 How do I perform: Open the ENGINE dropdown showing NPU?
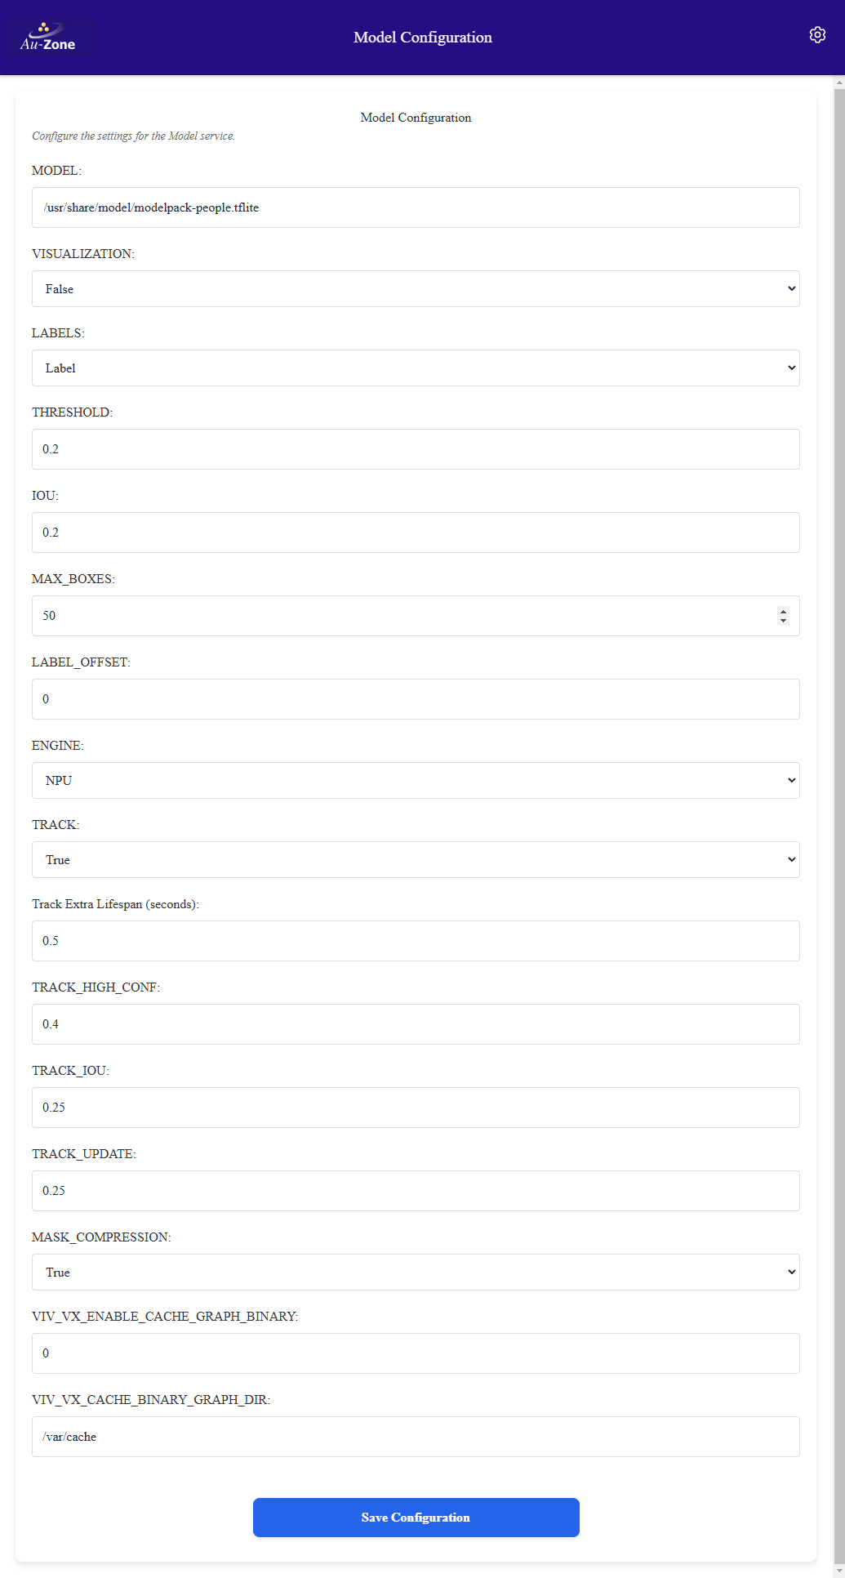pos(416,780)
